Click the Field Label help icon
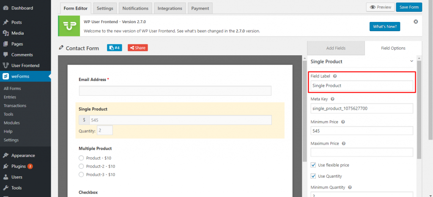 coord(335,76)
